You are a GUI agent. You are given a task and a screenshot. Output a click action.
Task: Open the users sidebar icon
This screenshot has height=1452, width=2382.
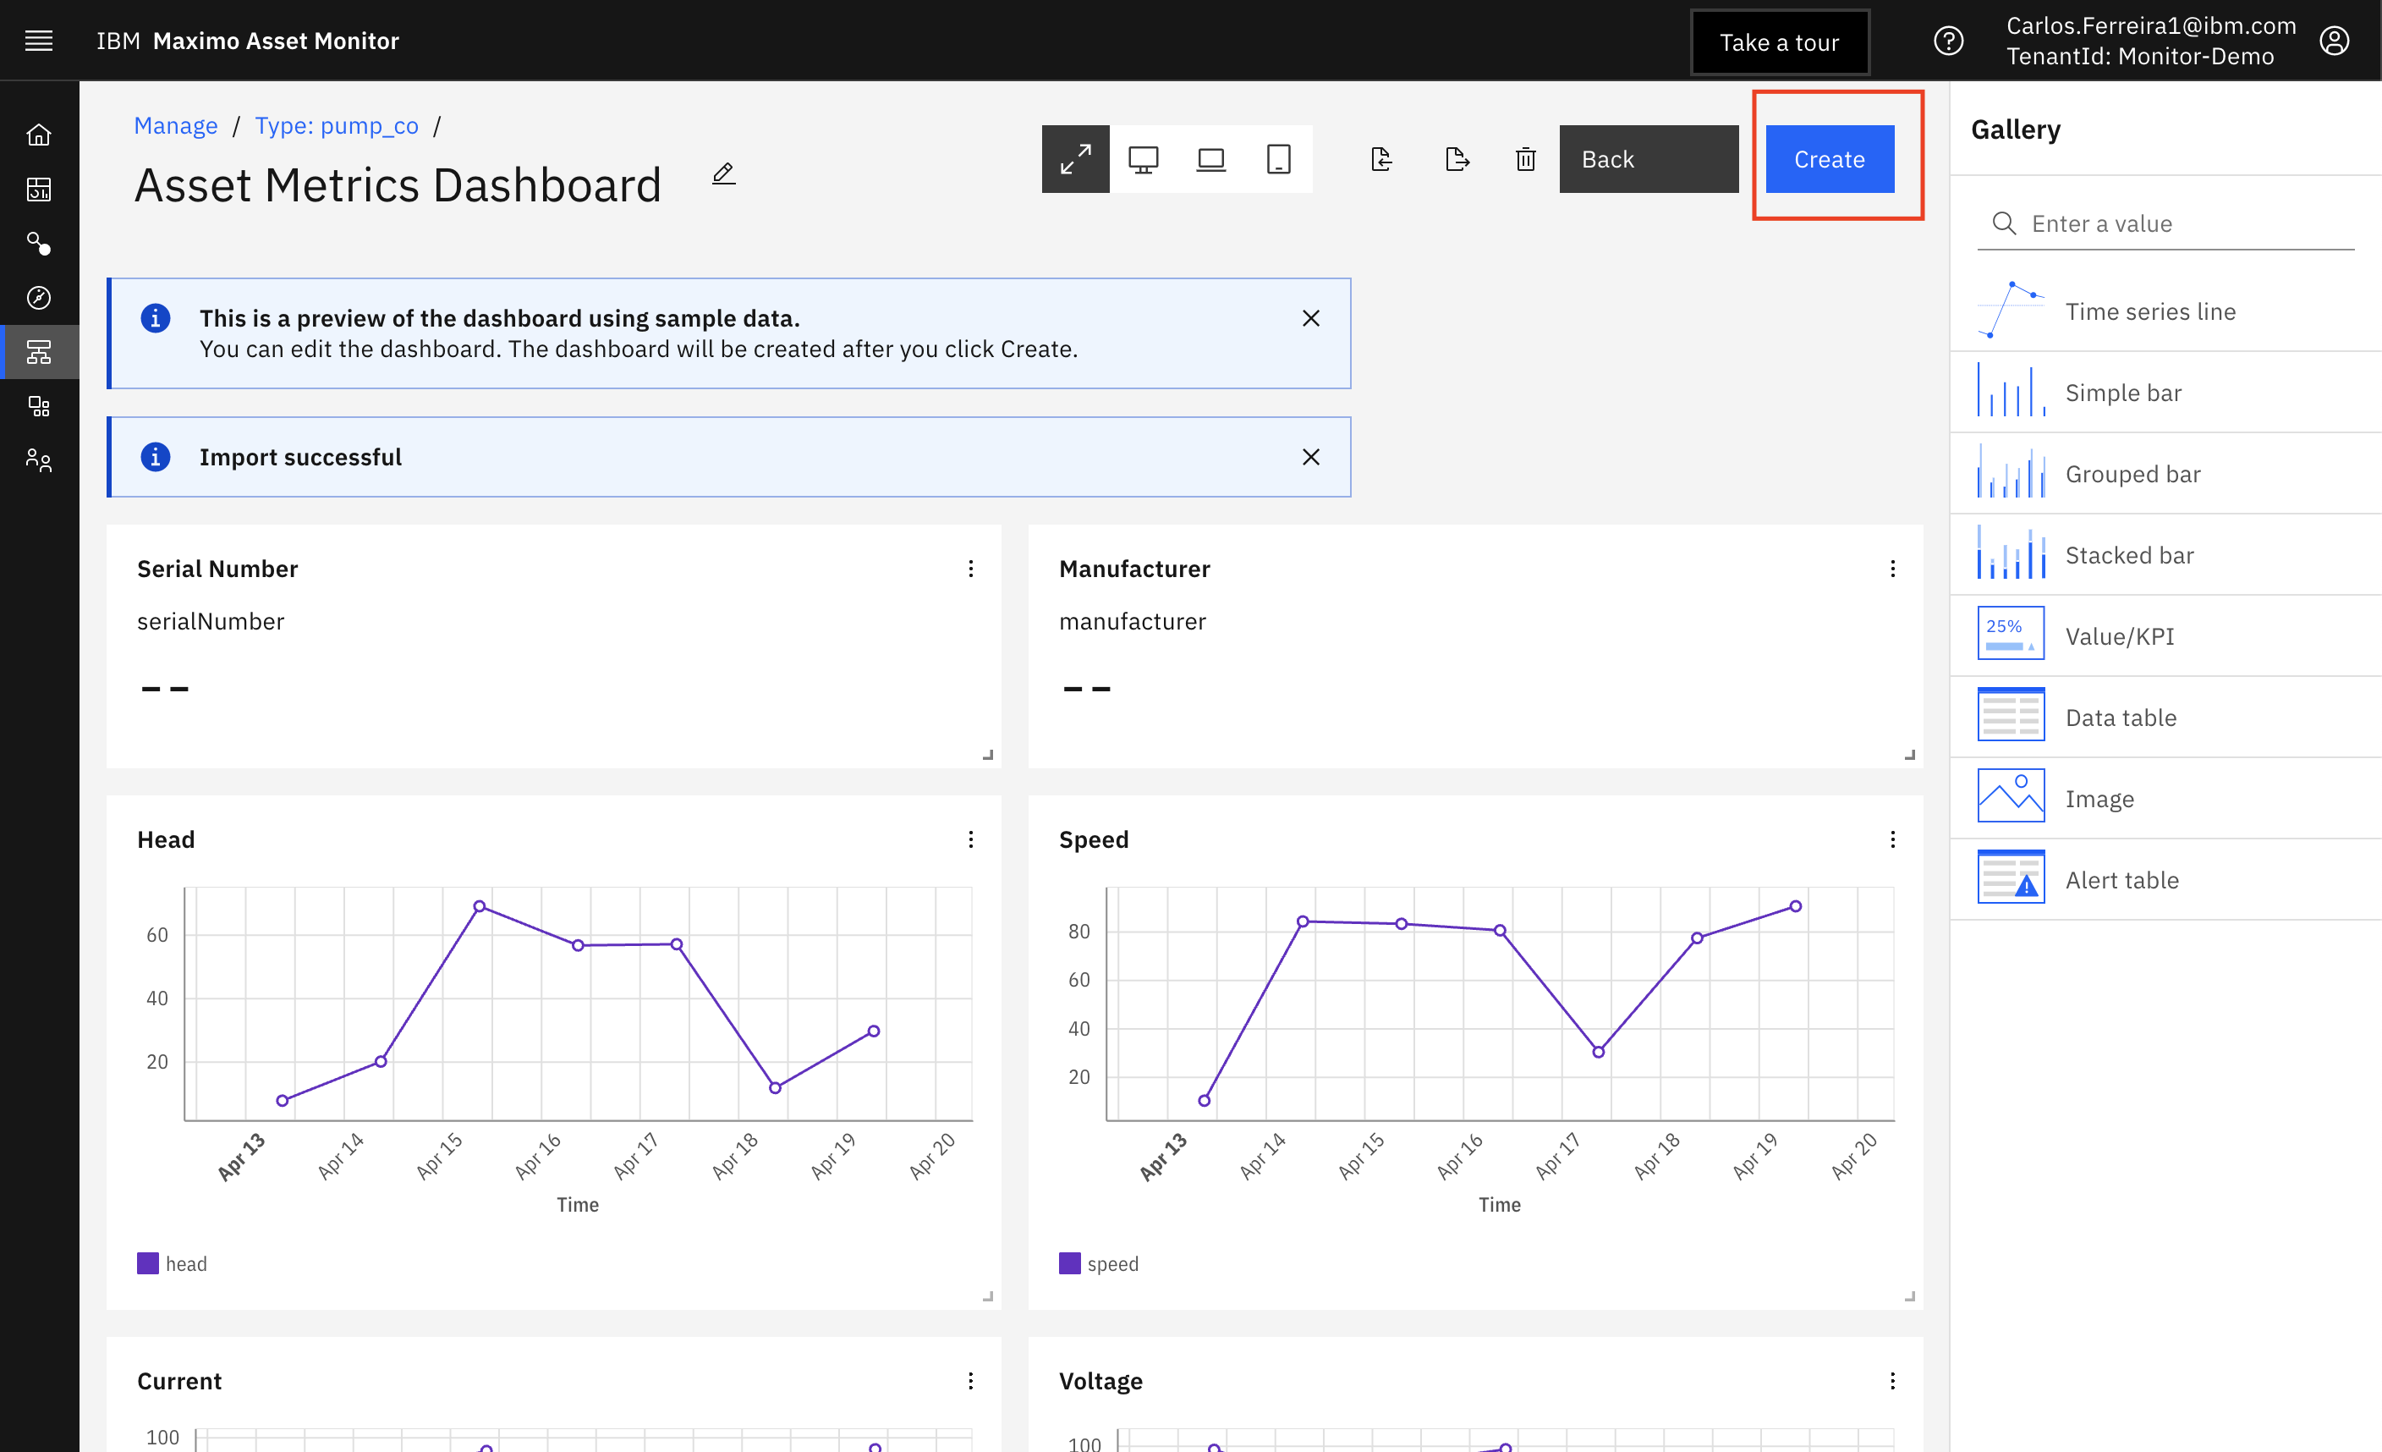click(x=39, y=460)
